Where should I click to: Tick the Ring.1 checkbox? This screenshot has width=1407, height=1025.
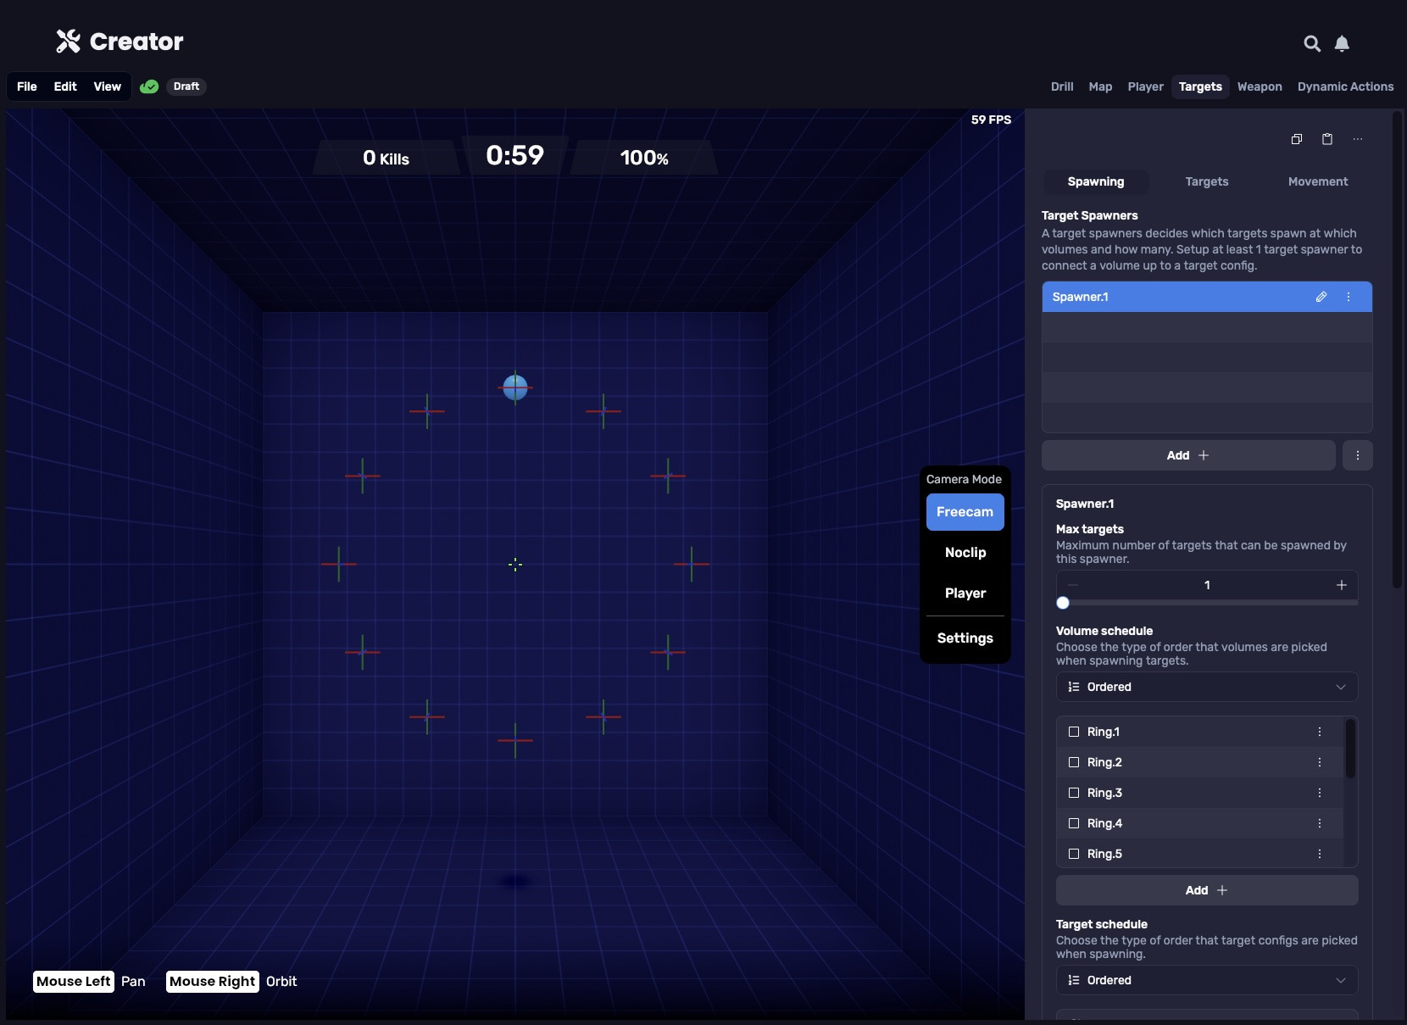[1074, 732]
